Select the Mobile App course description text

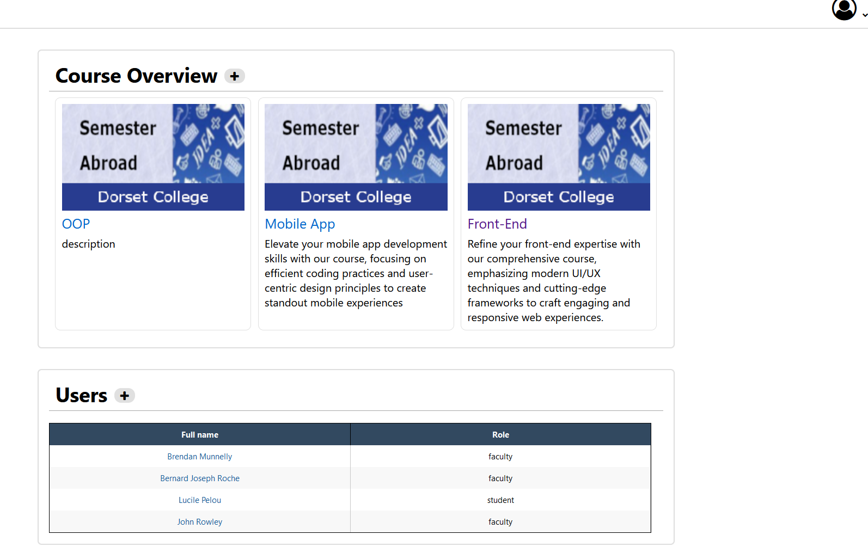coord(356,273)
